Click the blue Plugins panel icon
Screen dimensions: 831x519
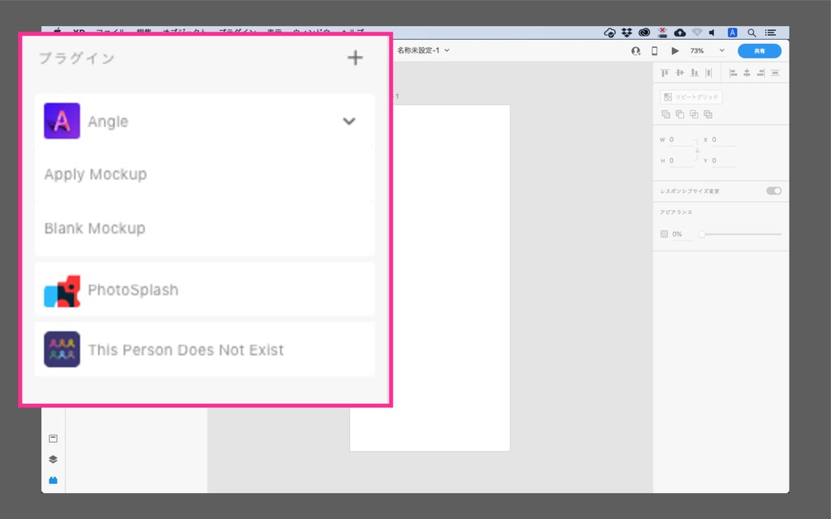[53, 480]
